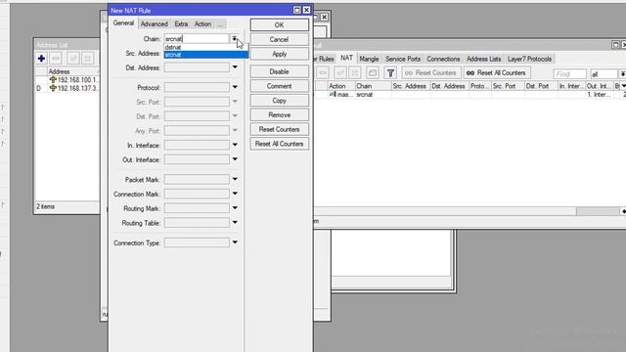Screen dimensions: 626x352
Task: Open the Connections tab
Action: 443,59
